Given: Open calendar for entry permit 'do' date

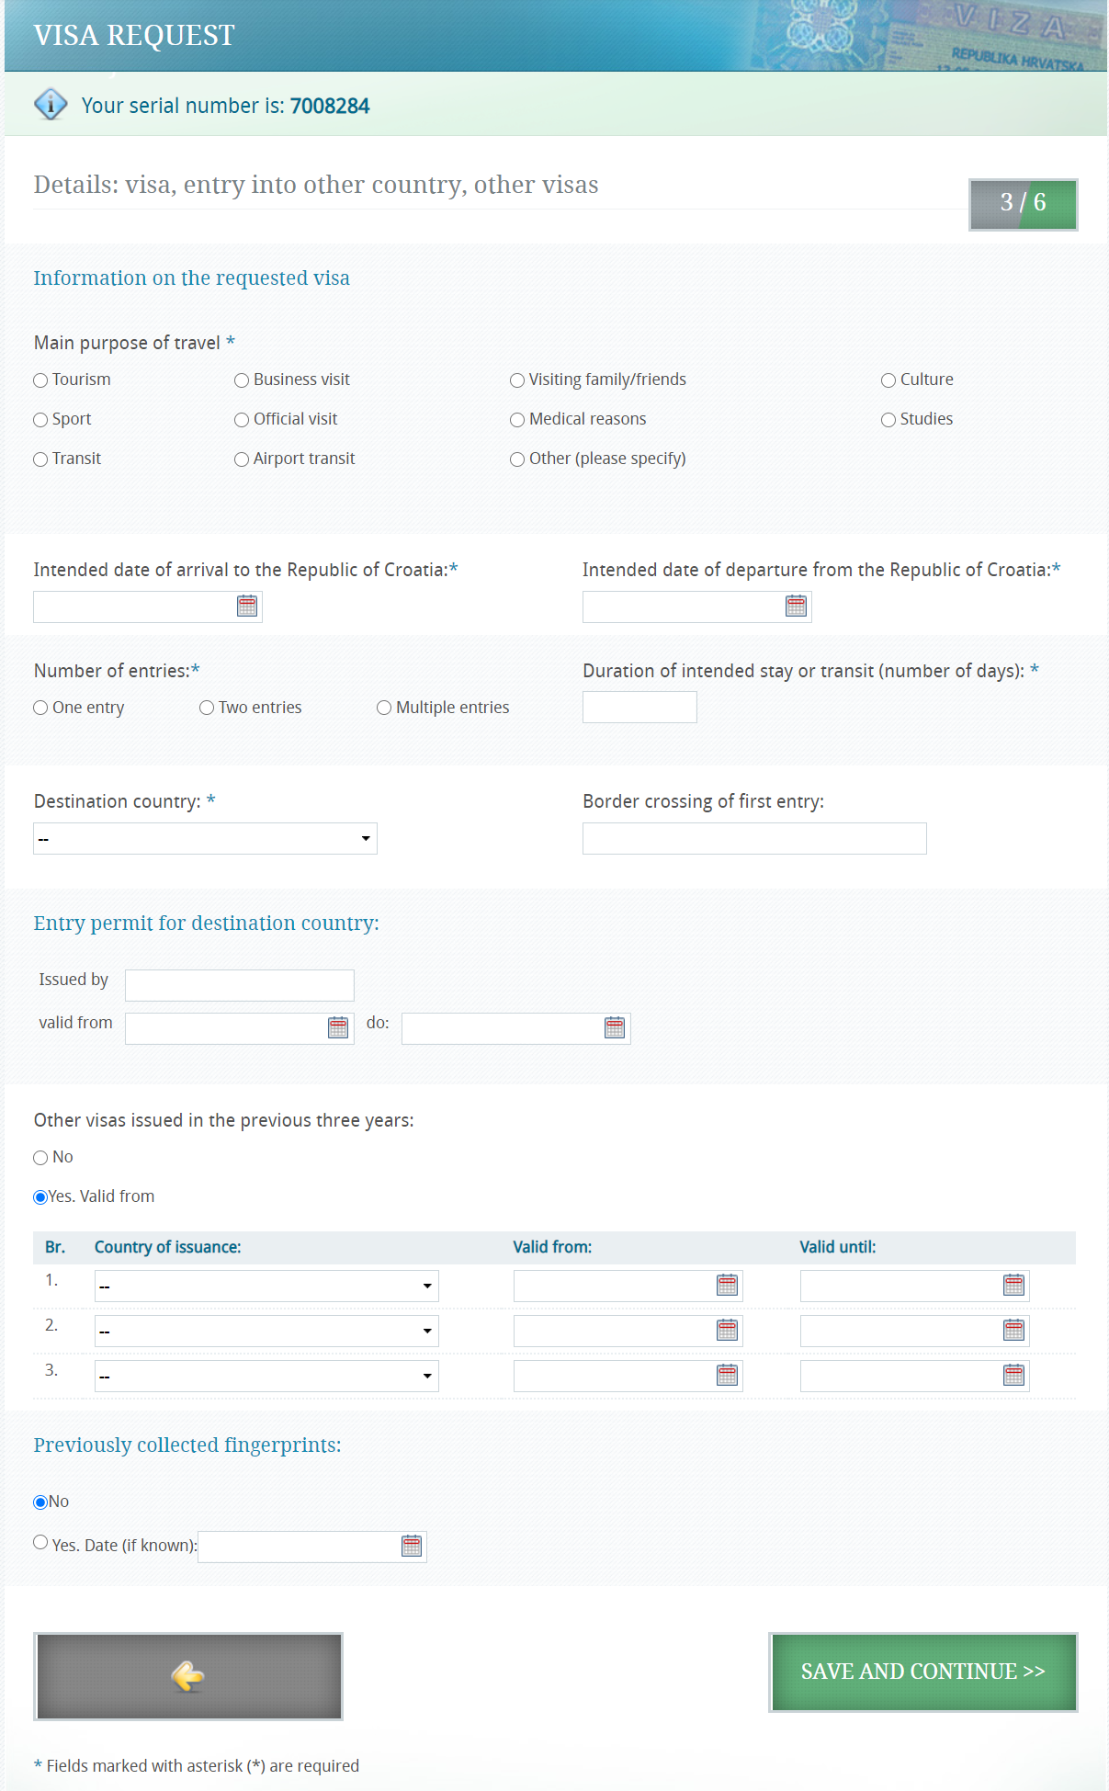Looking at the screenshot, I should (615, 1028).
